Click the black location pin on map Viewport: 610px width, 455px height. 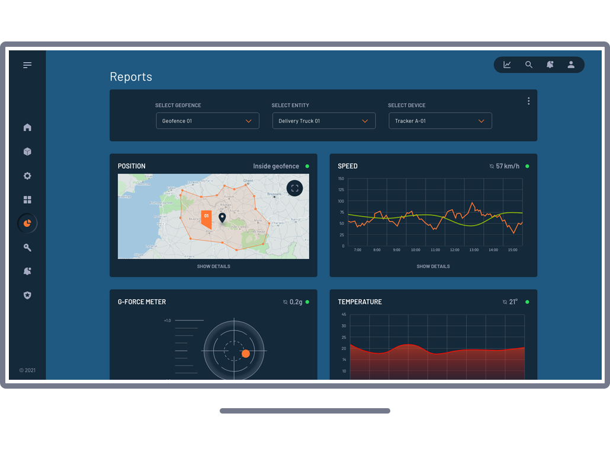point(222,217)
